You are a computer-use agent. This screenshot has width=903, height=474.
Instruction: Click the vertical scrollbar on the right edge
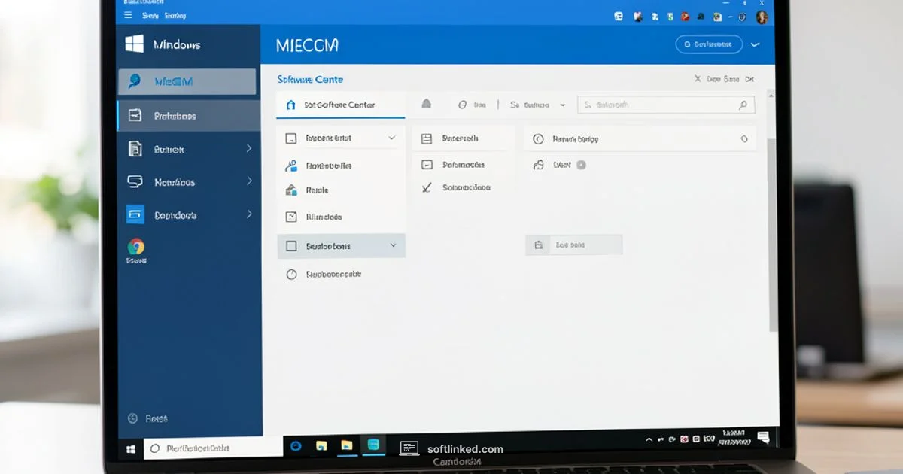(772, 226)
